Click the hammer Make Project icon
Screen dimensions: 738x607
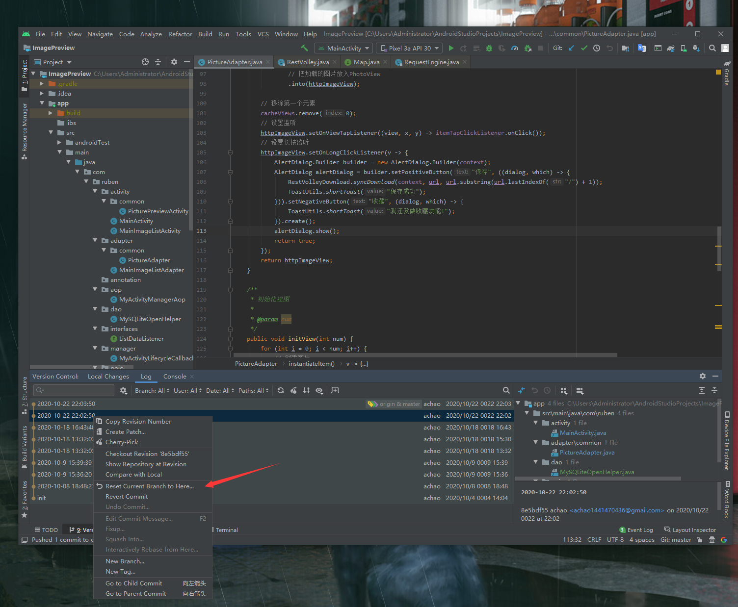pos(305,48)
